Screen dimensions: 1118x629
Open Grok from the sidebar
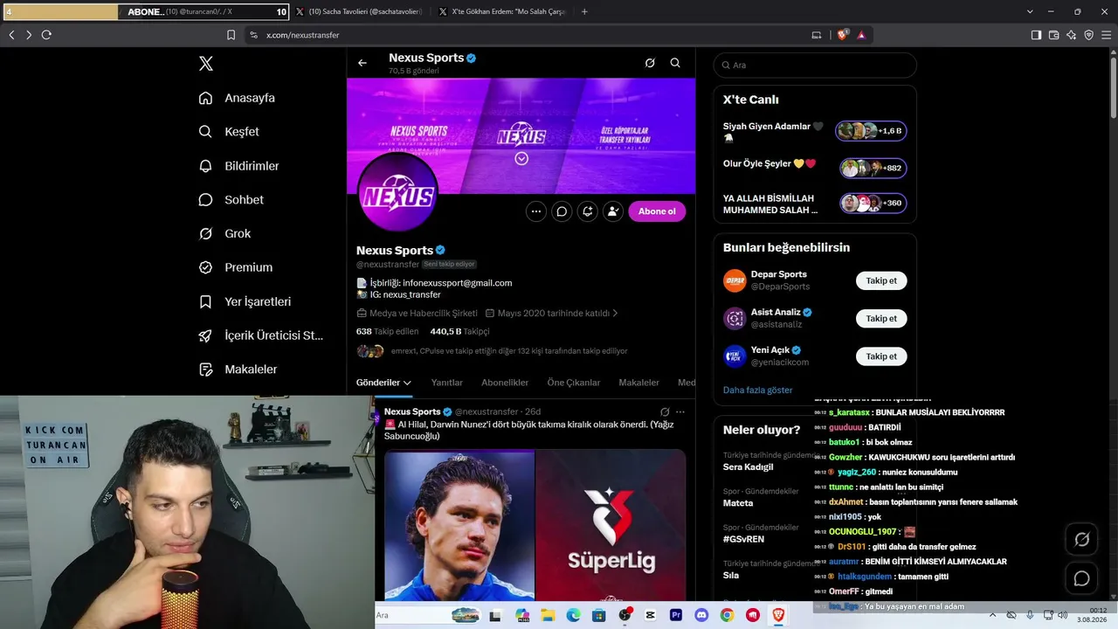[x=224, y=234]
